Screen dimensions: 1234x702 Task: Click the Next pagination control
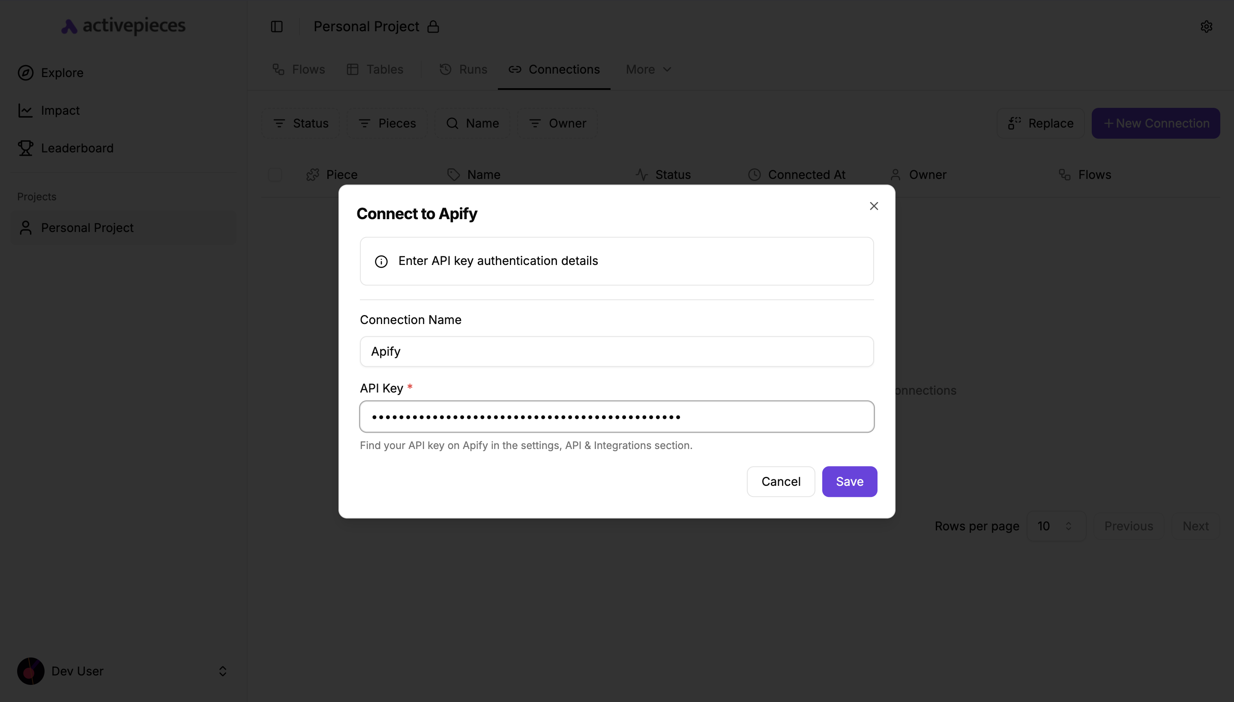tap(1195, 526)
